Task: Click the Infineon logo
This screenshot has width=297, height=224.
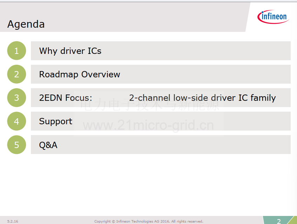Action: (273, 17)
